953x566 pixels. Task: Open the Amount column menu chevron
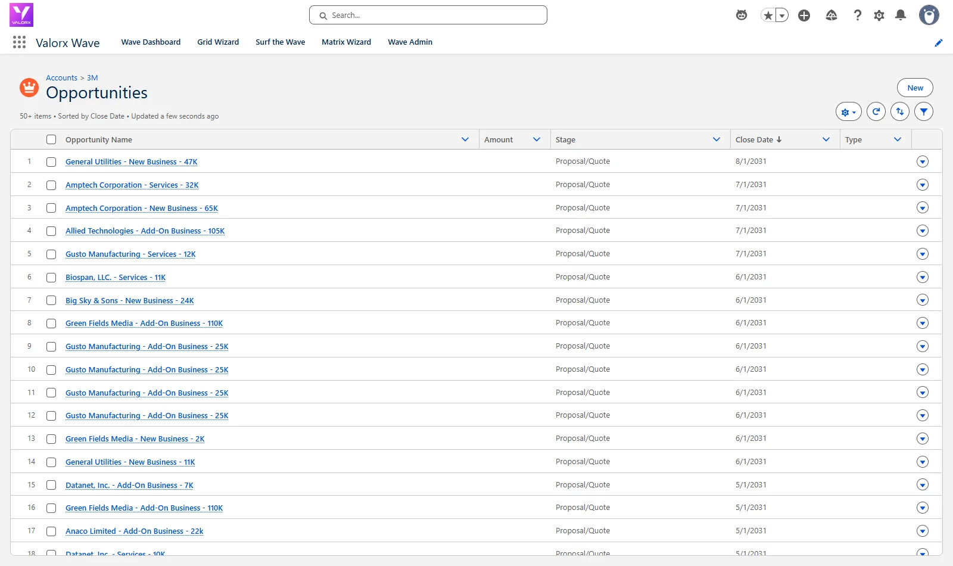click(537, 139)
